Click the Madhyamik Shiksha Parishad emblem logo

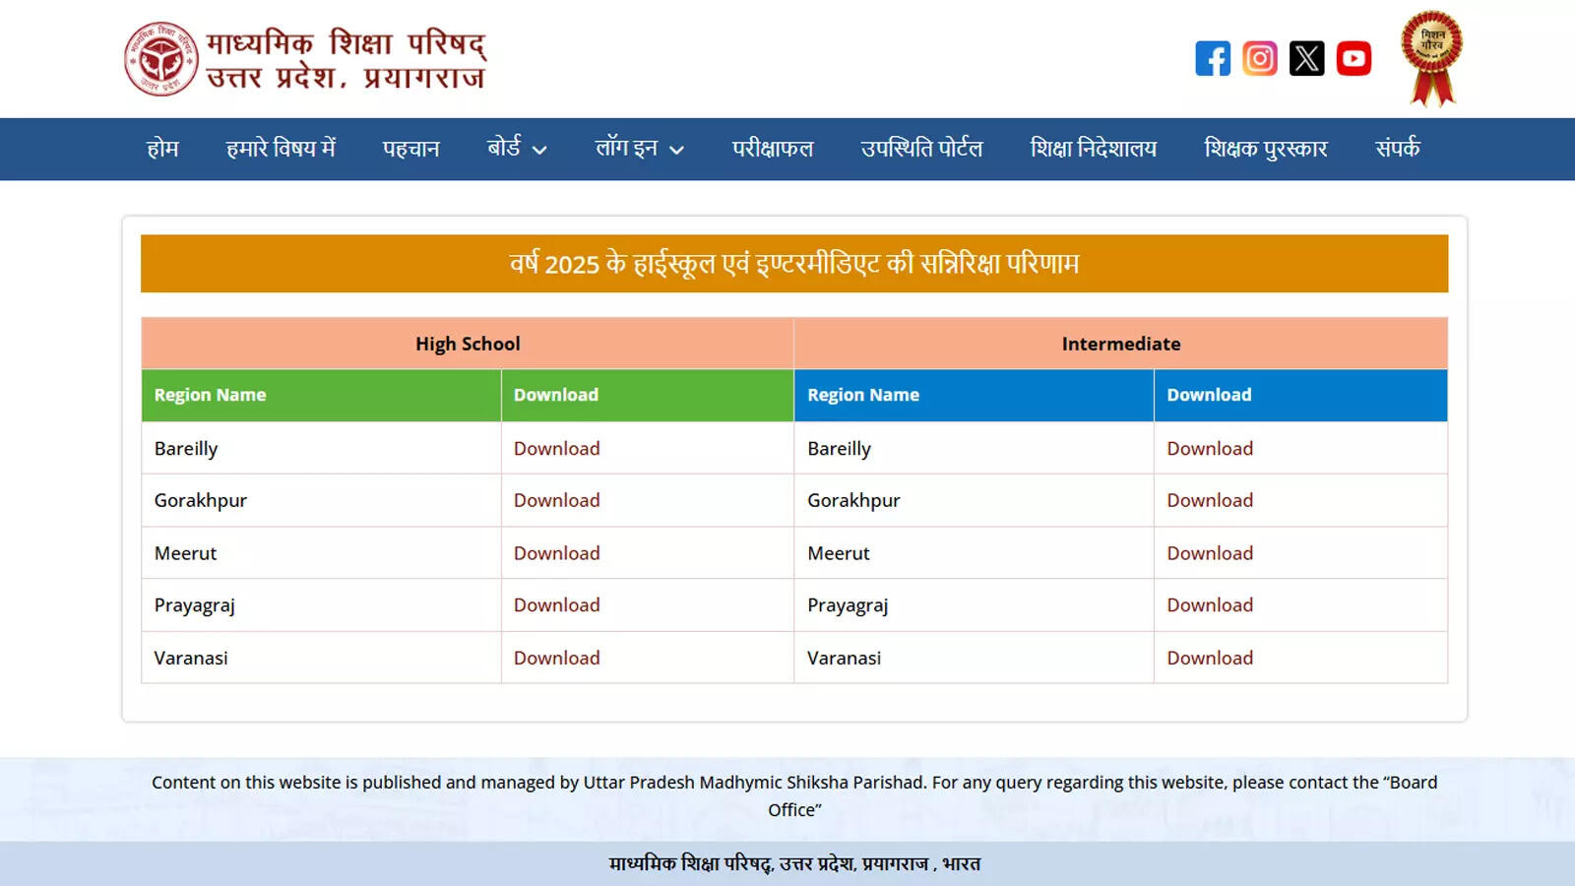[161, 59]
